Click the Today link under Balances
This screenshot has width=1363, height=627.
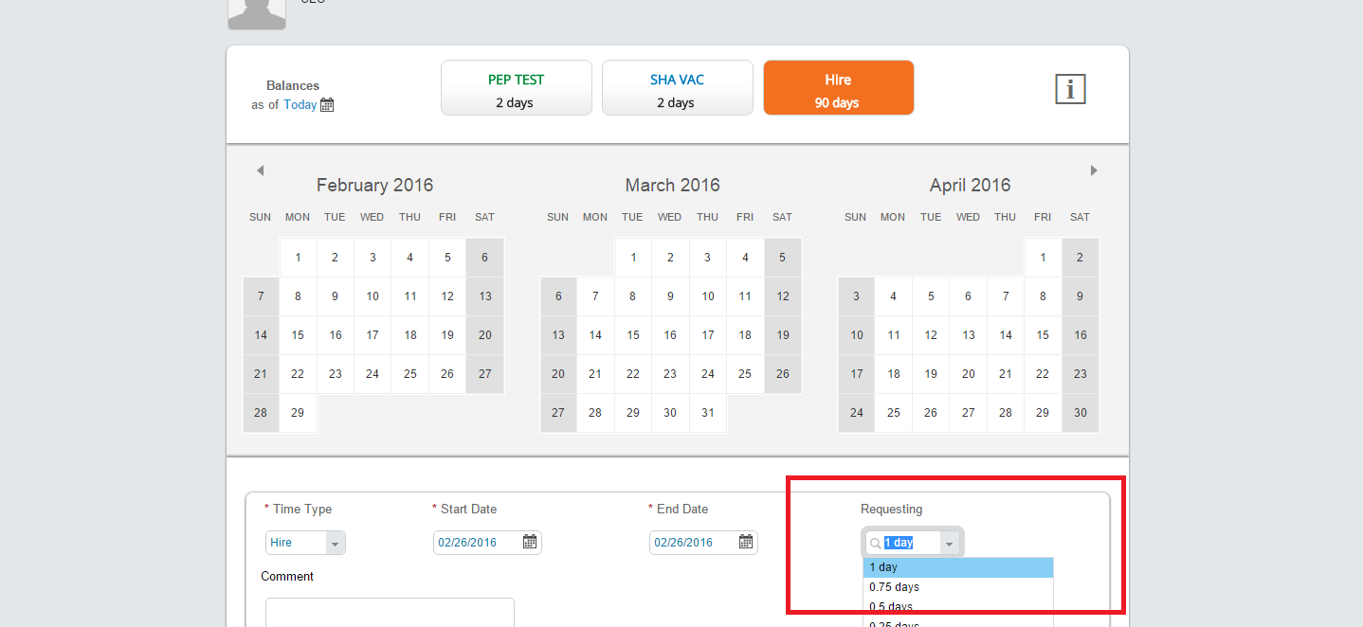point(300,105)
